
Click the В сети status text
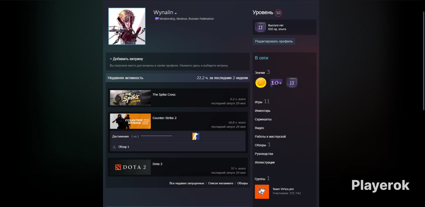pos(262,58)
